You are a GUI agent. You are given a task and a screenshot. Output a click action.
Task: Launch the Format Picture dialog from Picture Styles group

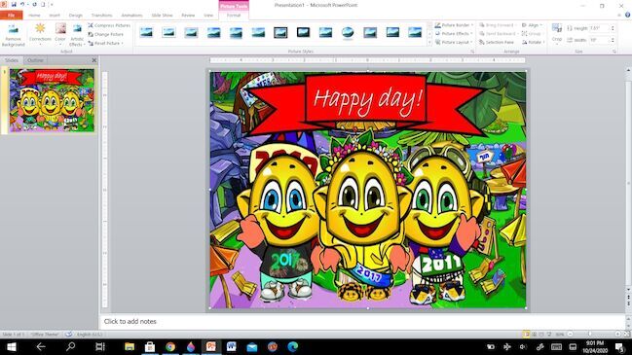(x=472, y=52)
